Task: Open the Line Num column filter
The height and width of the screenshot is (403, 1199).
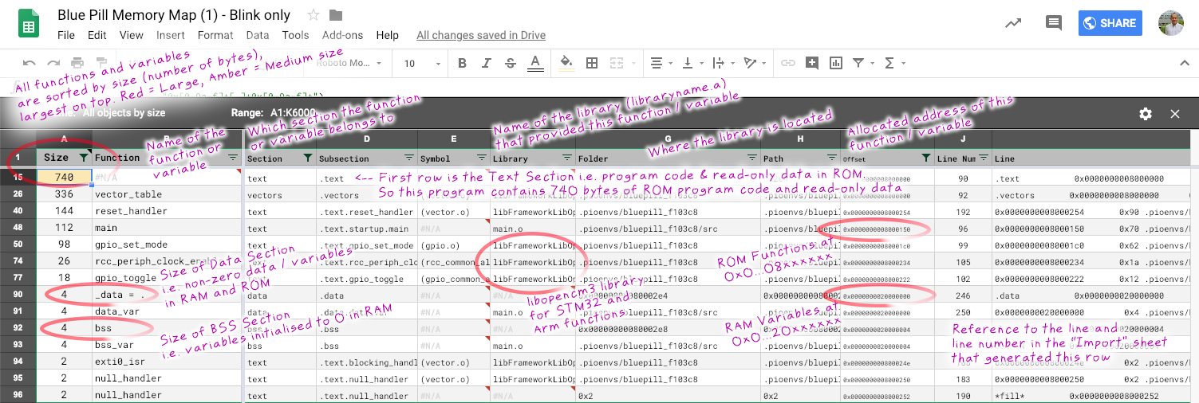Action: [x=984, y=158]
